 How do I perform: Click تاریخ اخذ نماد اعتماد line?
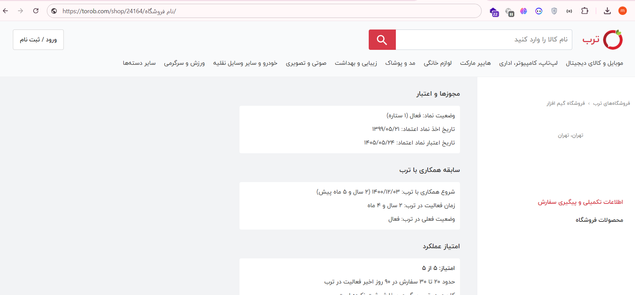(413, 129)
